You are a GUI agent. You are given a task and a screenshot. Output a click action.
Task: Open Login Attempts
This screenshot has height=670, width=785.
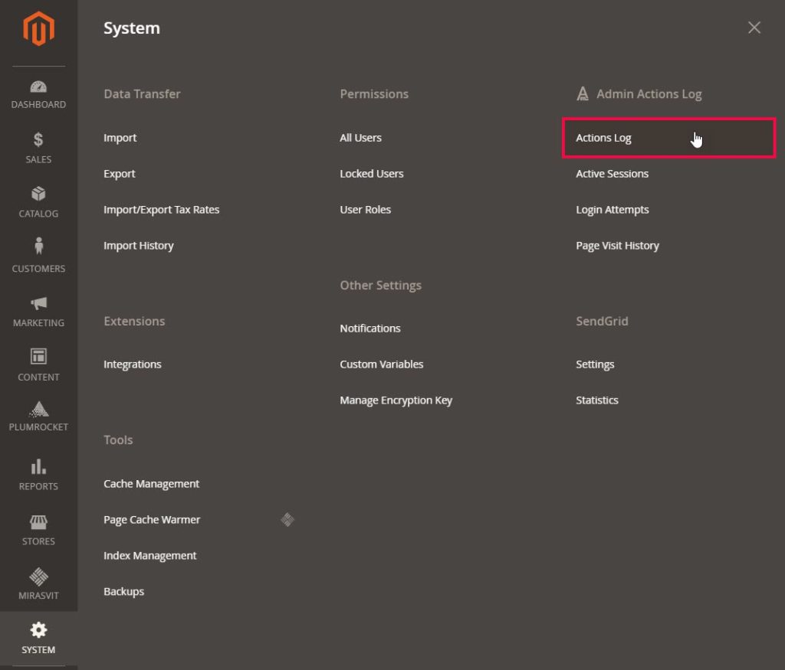[x=613, y=210]
